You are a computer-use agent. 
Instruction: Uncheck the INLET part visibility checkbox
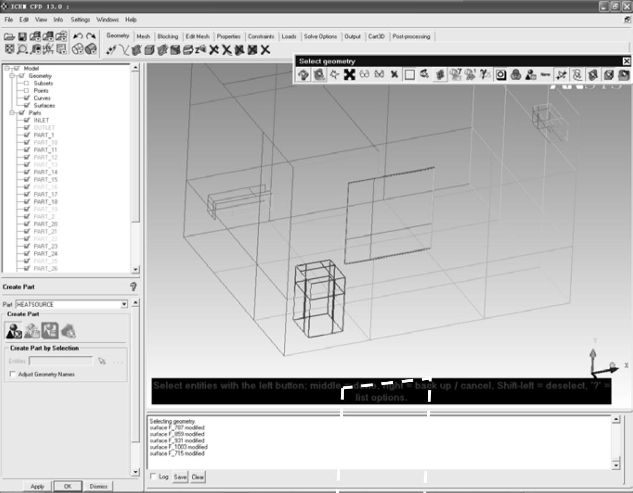coord(26,120)
